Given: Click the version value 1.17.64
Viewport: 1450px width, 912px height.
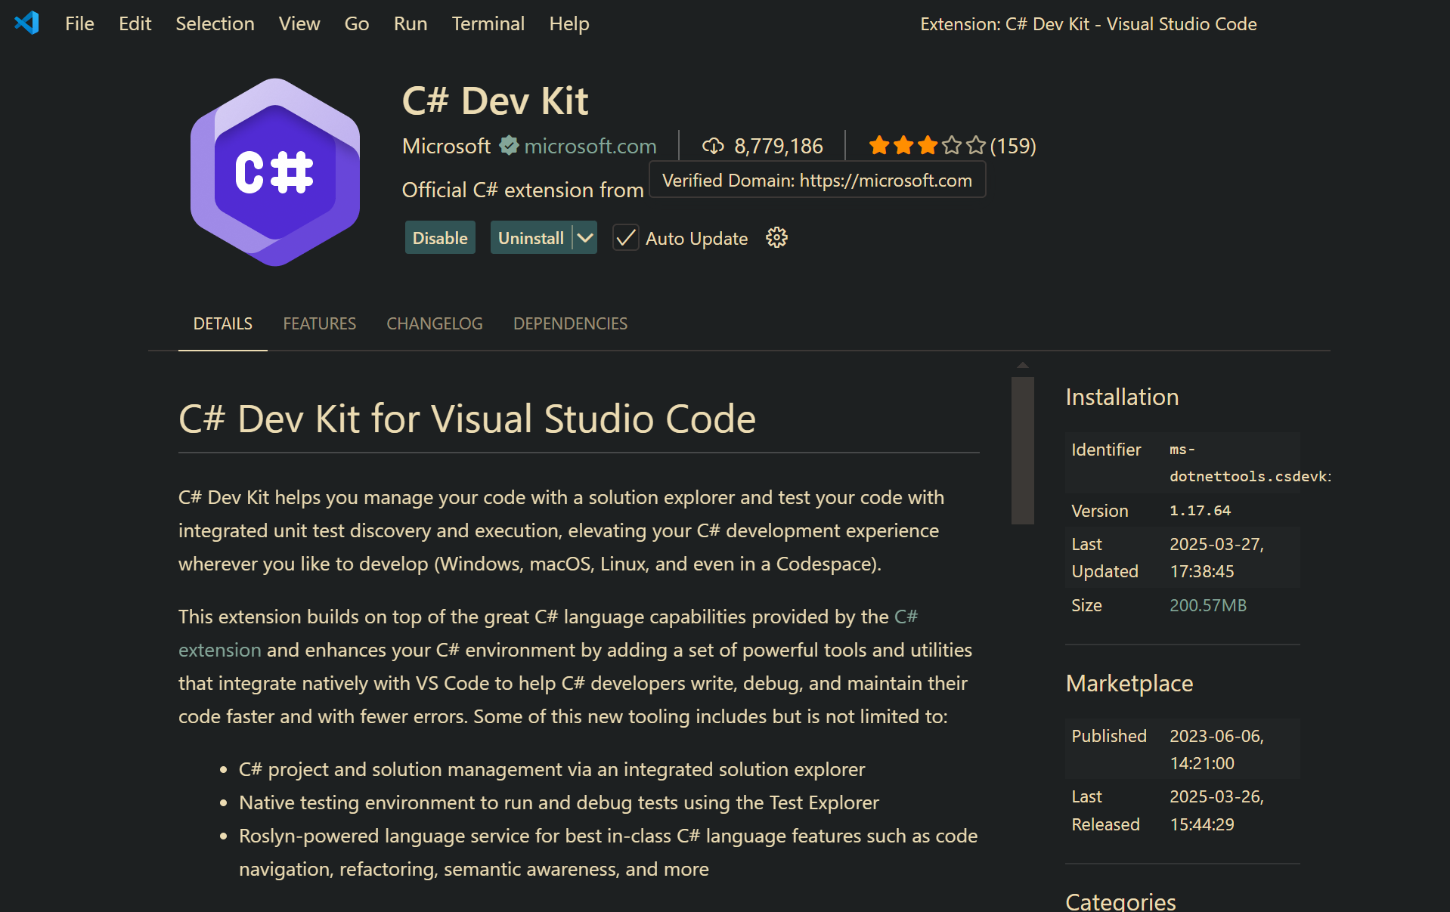Looking at the screenshot, I should [x=1201, y=511].
